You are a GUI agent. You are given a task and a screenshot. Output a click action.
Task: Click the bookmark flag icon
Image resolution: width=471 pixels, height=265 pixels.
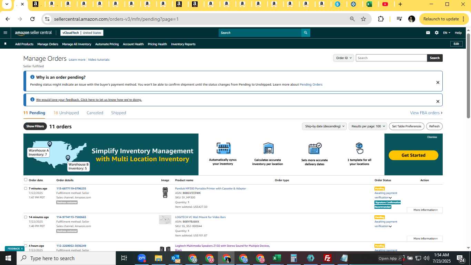point(5,44)
